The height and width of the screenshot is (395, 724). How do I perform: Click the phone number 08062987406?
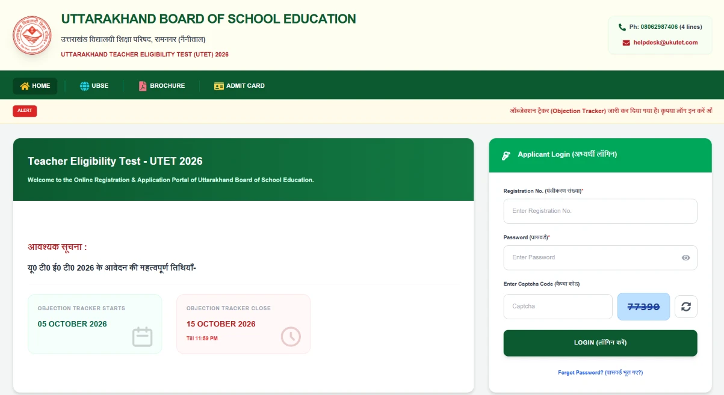pyautogui.click(x=659, y=27)
